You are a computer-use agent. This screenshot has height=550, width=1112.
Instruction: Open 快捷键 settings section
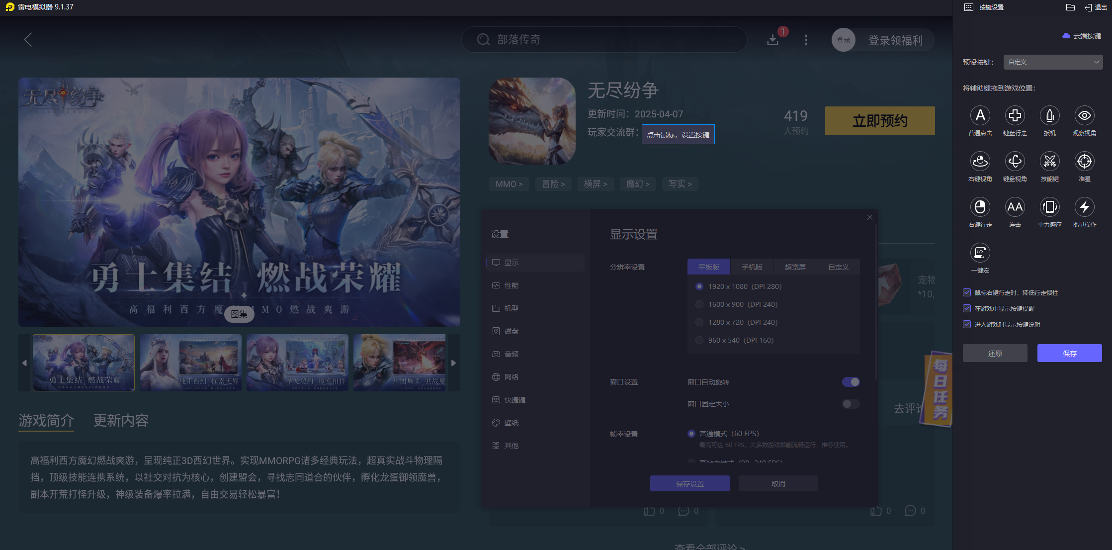point(535,400)
